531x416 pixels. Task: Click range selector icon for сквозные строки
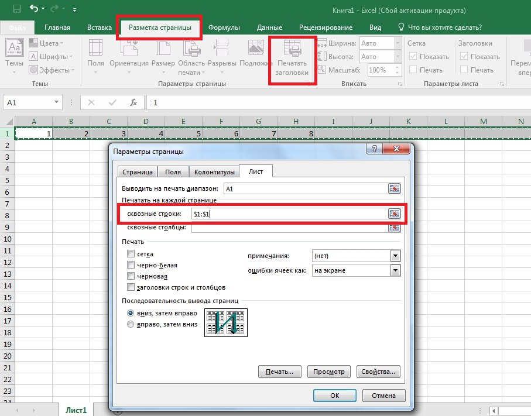pos(395,214)
